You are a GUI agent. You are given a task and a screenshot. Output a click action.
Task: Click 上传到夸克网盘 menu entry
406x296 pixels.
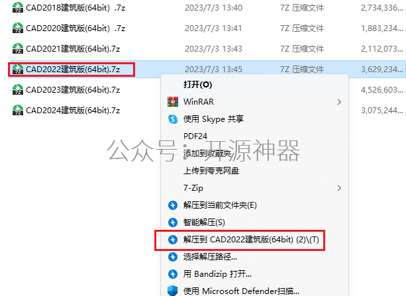[x=211, y=171]
